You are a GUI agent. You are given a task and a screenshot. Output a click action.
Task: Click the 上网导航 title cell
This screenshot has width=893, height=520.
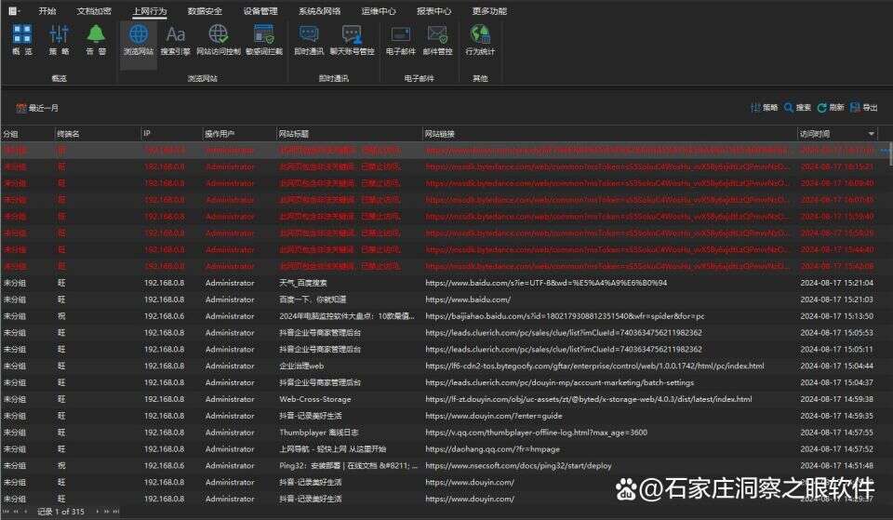tap(333, 448)
